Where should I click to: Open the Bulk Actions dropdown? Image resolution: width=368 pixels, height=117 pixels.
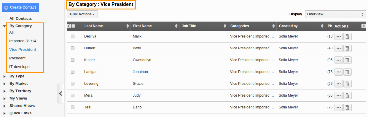[82, 14]
